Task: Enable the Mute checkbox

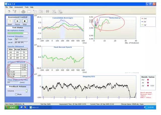Action: pyautogui.click(x=16, y=94)
